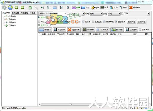Switch to the 工具箱 tab
The height and width of the screenshot is (111, 153).
(x=32, y=13)
